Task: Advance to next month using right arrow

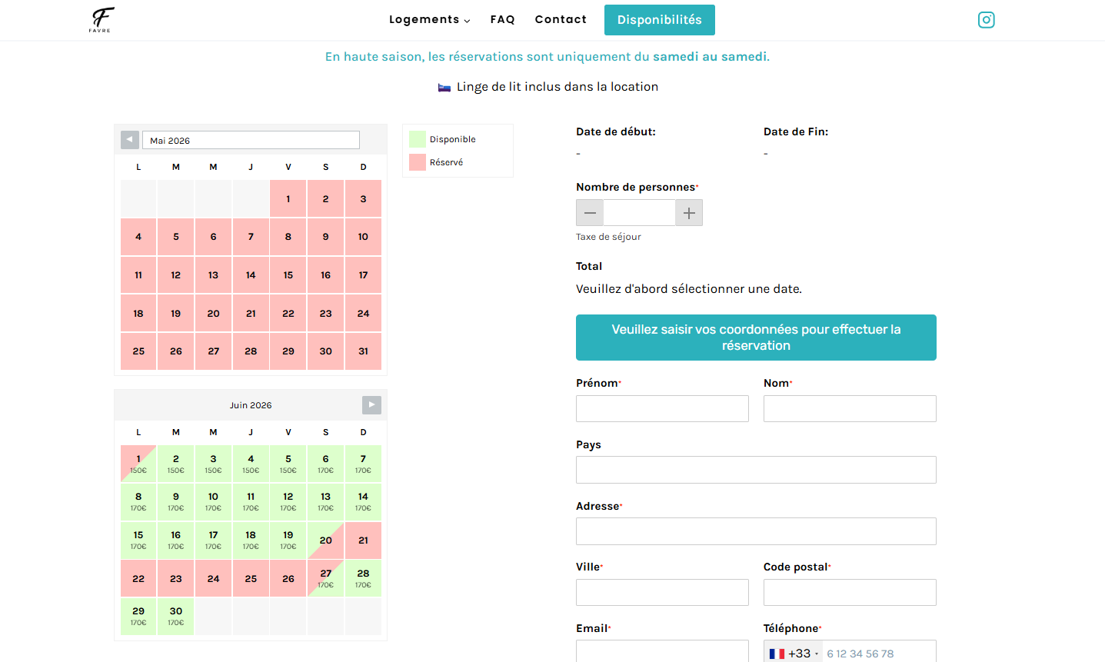Action: pyautogui.click(x=371, y=405)
